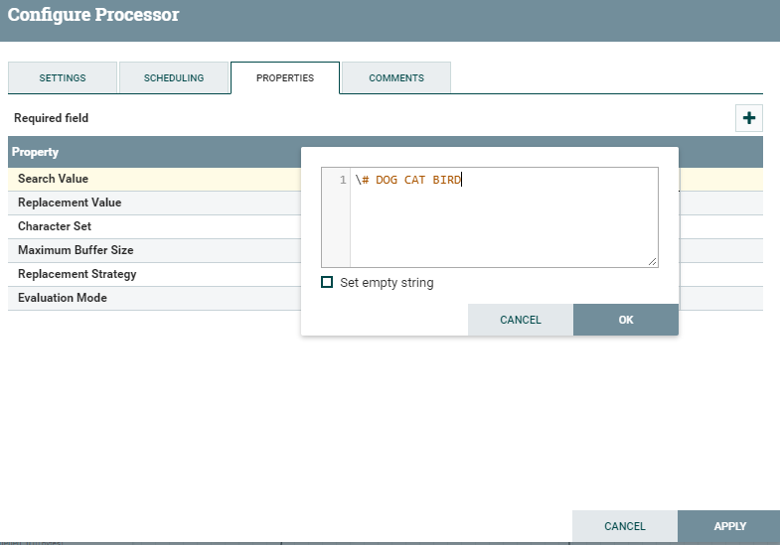The image size is (780, 545).
Task: Select the Properties tab
Action: pyautogui.click(x=285, y=78)
